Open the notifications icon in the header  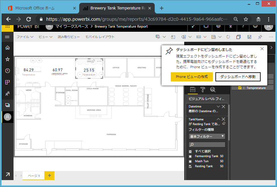206,27
